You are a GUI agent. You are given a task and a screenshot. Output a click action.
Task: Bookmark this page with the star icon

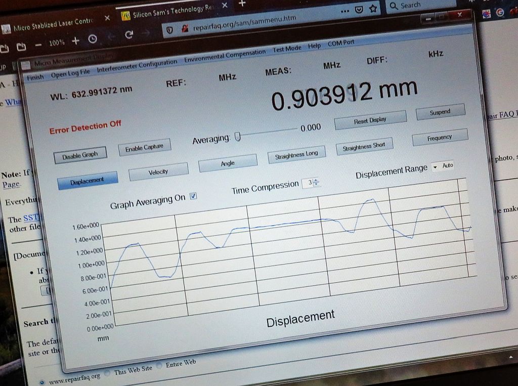point(373,8)
